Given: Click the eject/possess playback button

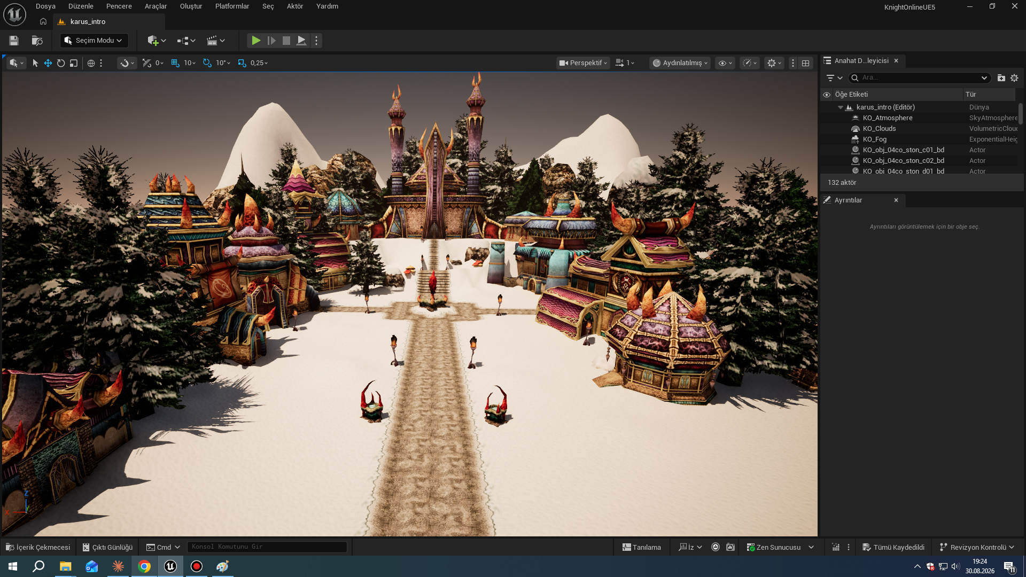Looking at the screenshot, I should (x=301, y=41).
